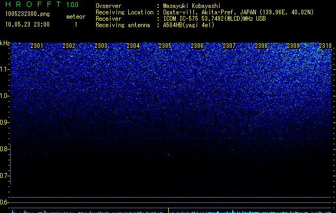Click the Receiving antenna field label

click(123, 25)
